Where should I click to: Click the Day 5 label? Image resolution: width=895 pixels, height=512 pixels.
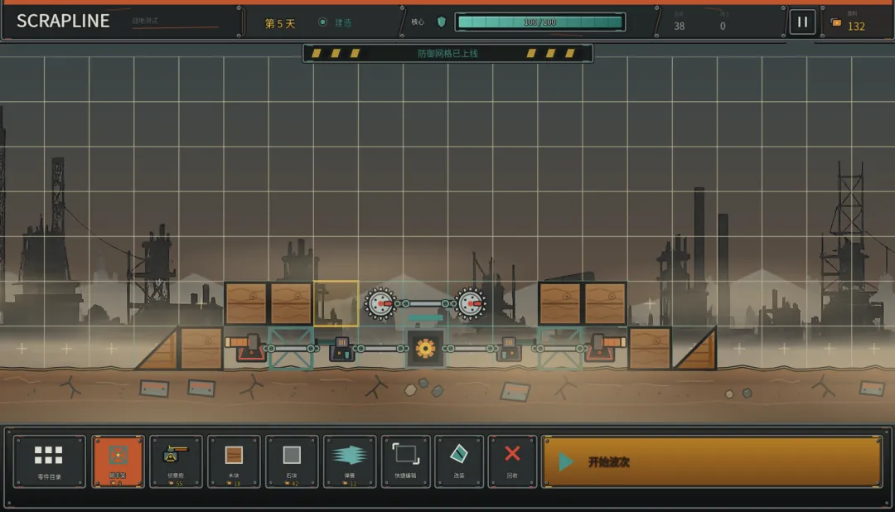[280, 23]
